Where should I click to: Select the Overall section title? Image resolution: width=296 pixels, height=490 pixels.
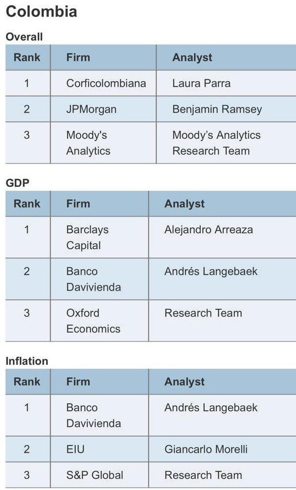coord(24,36)
